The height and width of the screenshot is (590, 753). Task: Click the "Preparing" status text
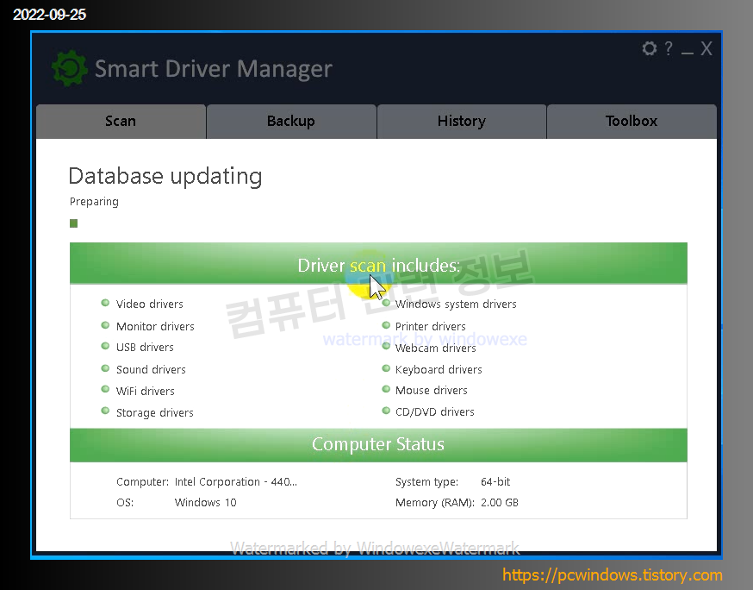point(94,202)
